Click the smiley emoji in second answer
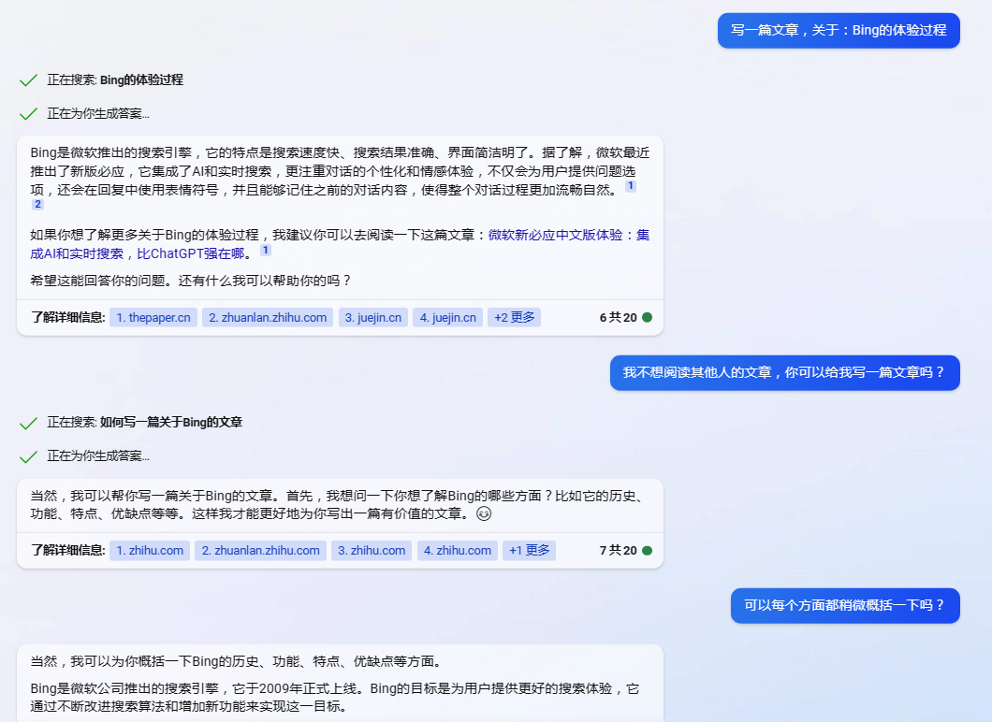 [484, 514]
